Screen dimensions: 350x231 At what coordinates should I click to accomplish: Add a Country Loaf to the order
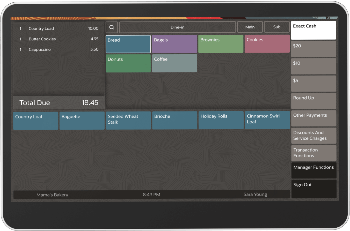click(35, 121)
